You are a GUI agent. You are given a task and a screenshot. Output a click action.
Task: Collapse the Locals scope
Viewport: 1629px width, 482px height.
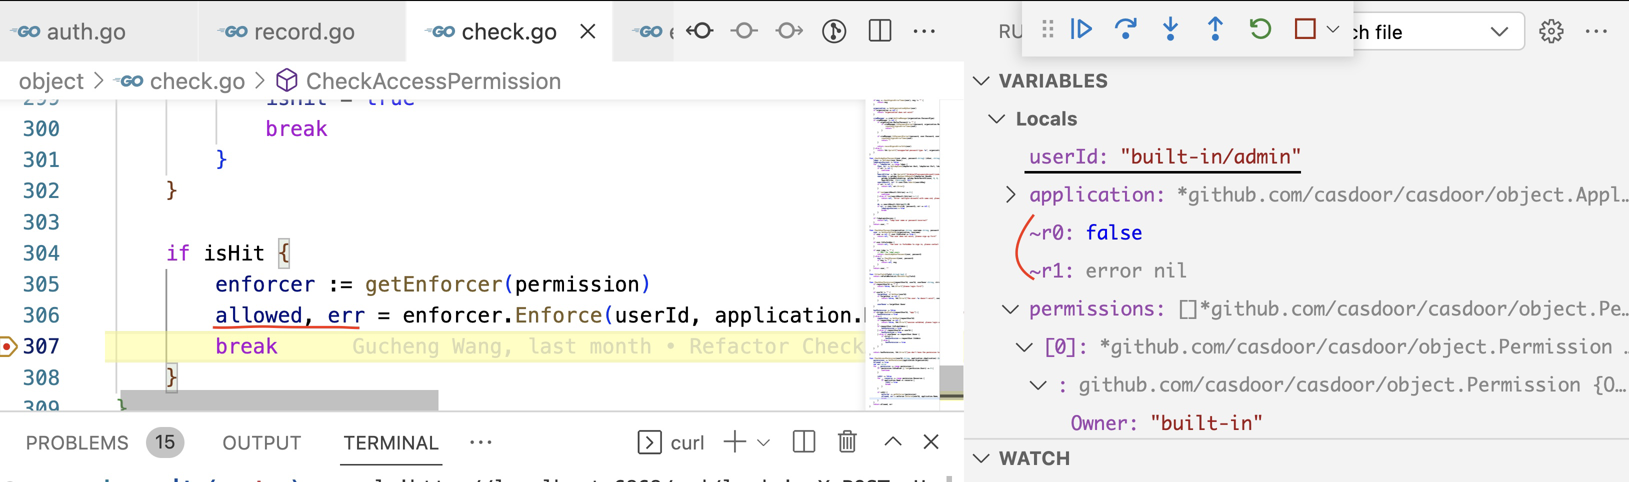pyautogui.click(x=996, y=119)
